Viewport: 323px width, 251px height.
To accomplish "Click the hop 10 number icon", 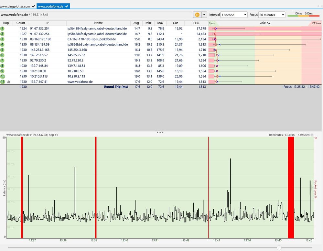I will click(x=3, y=76).
